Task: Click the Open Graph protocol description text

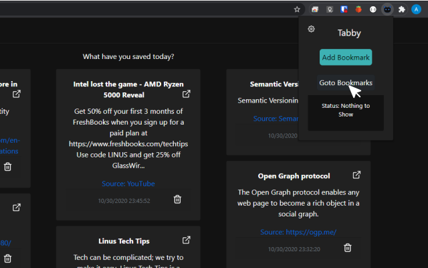Action: (298, 203)
